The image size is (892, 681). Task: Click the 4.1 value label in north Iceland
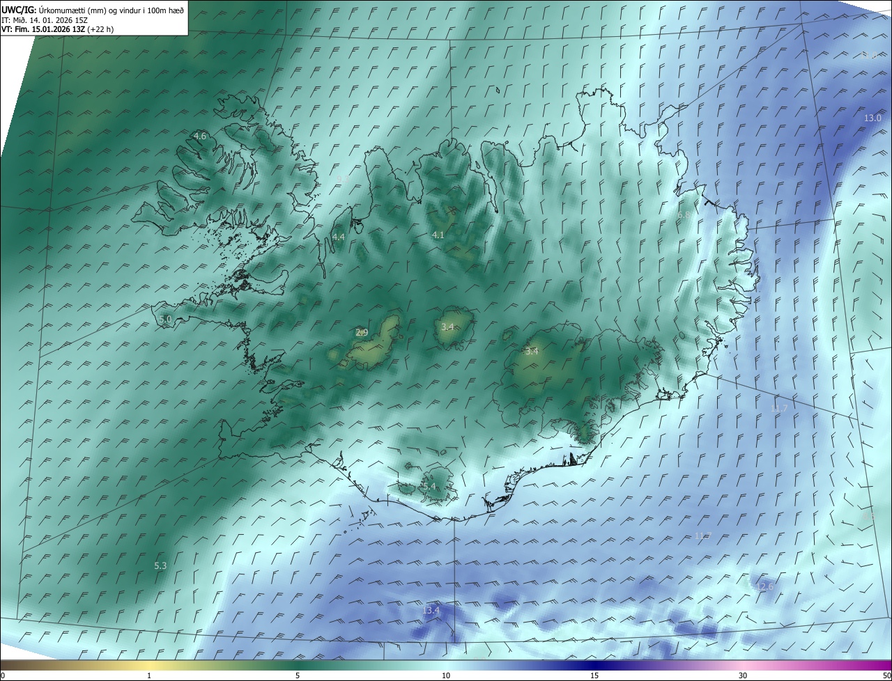[438, 235]
